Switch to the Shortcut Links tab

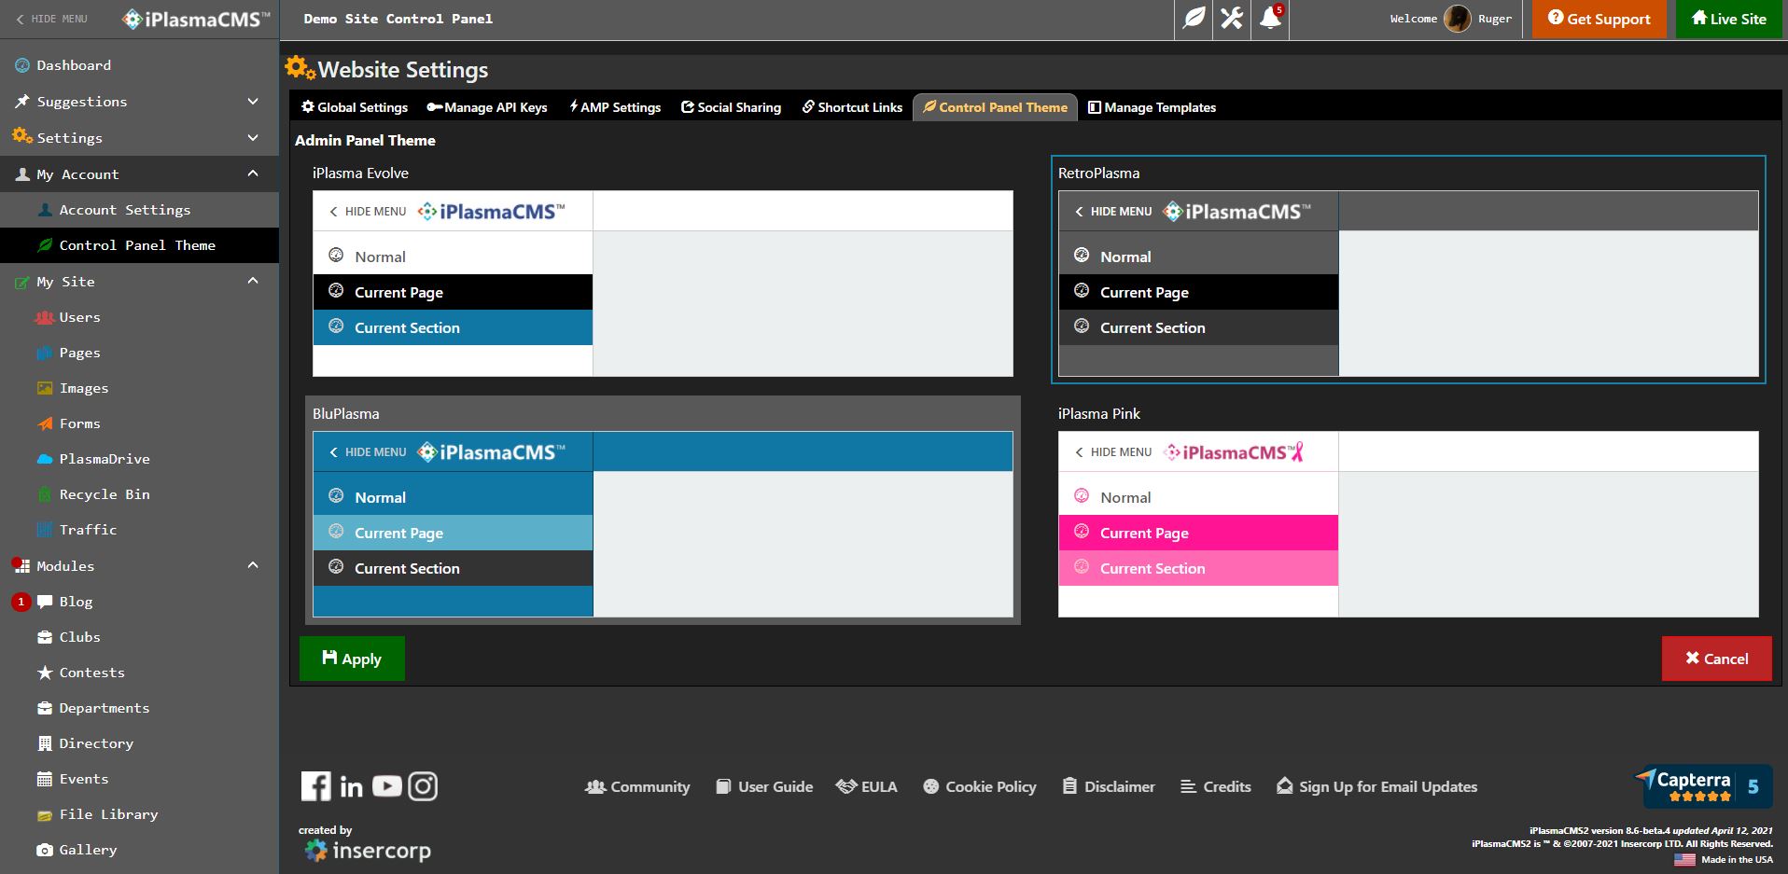(852, 107)
